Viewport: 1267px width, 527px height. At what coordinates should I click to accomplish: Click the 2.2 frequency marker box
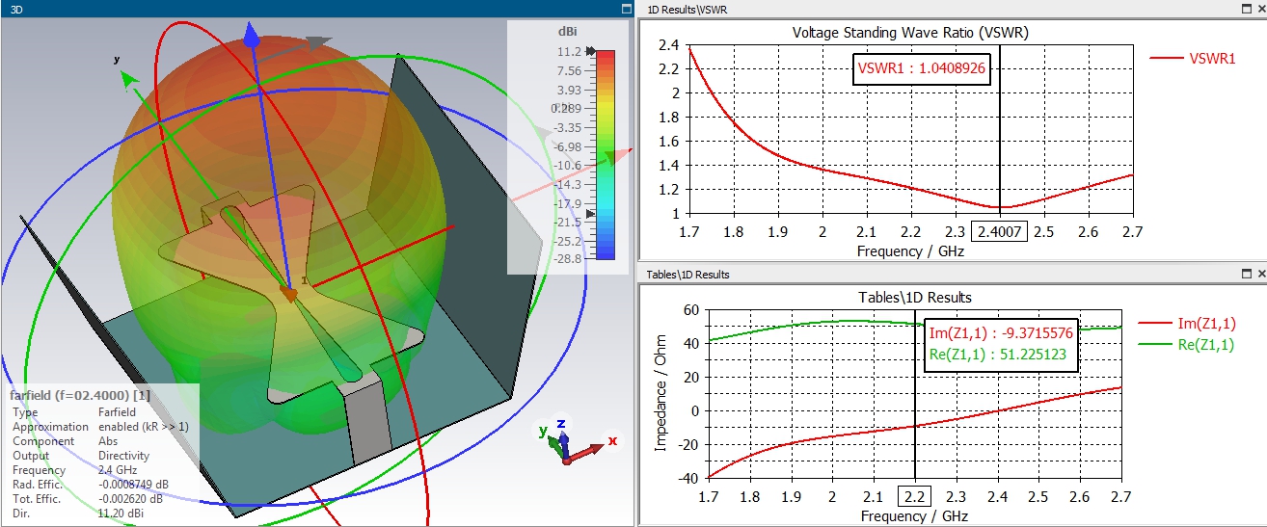click(914, 496)
